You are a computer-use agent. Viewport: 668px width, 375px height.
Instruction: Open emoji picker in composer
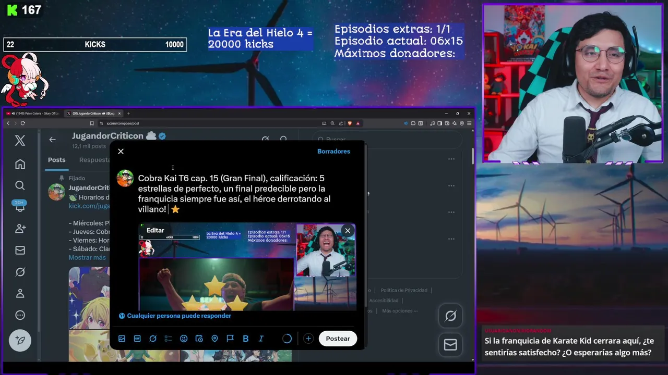tap(184, 339)
